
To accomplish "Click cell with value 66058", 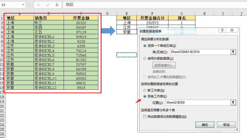I will (x=81, y=69).
